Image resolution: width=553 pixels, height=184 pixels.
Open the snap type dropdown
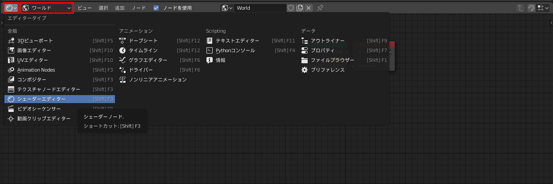click(542, 8)
